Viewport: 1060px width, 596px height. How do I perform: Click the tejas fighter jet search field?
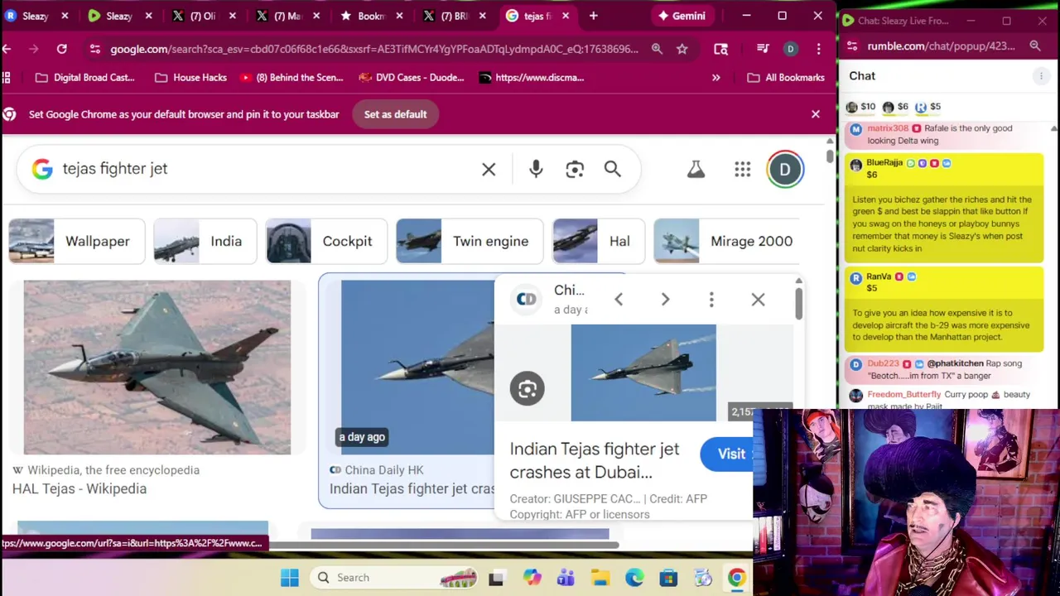(x=265, y=169)
